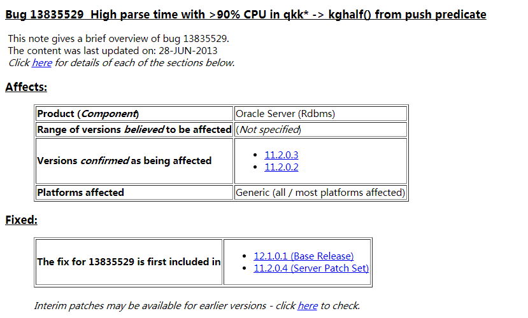
Task: Click 'Generic (all / most platforms affected)' cell
Action: point(320,192)
